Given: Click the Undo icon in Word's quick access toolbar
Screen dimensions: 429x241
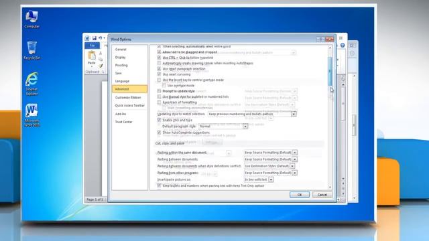Looking at the screenshot, I should [101, 38].
